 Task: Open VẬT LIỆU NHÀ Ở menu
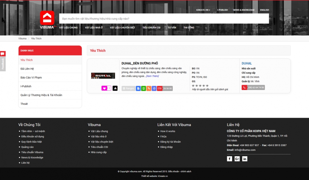point(94,28)
